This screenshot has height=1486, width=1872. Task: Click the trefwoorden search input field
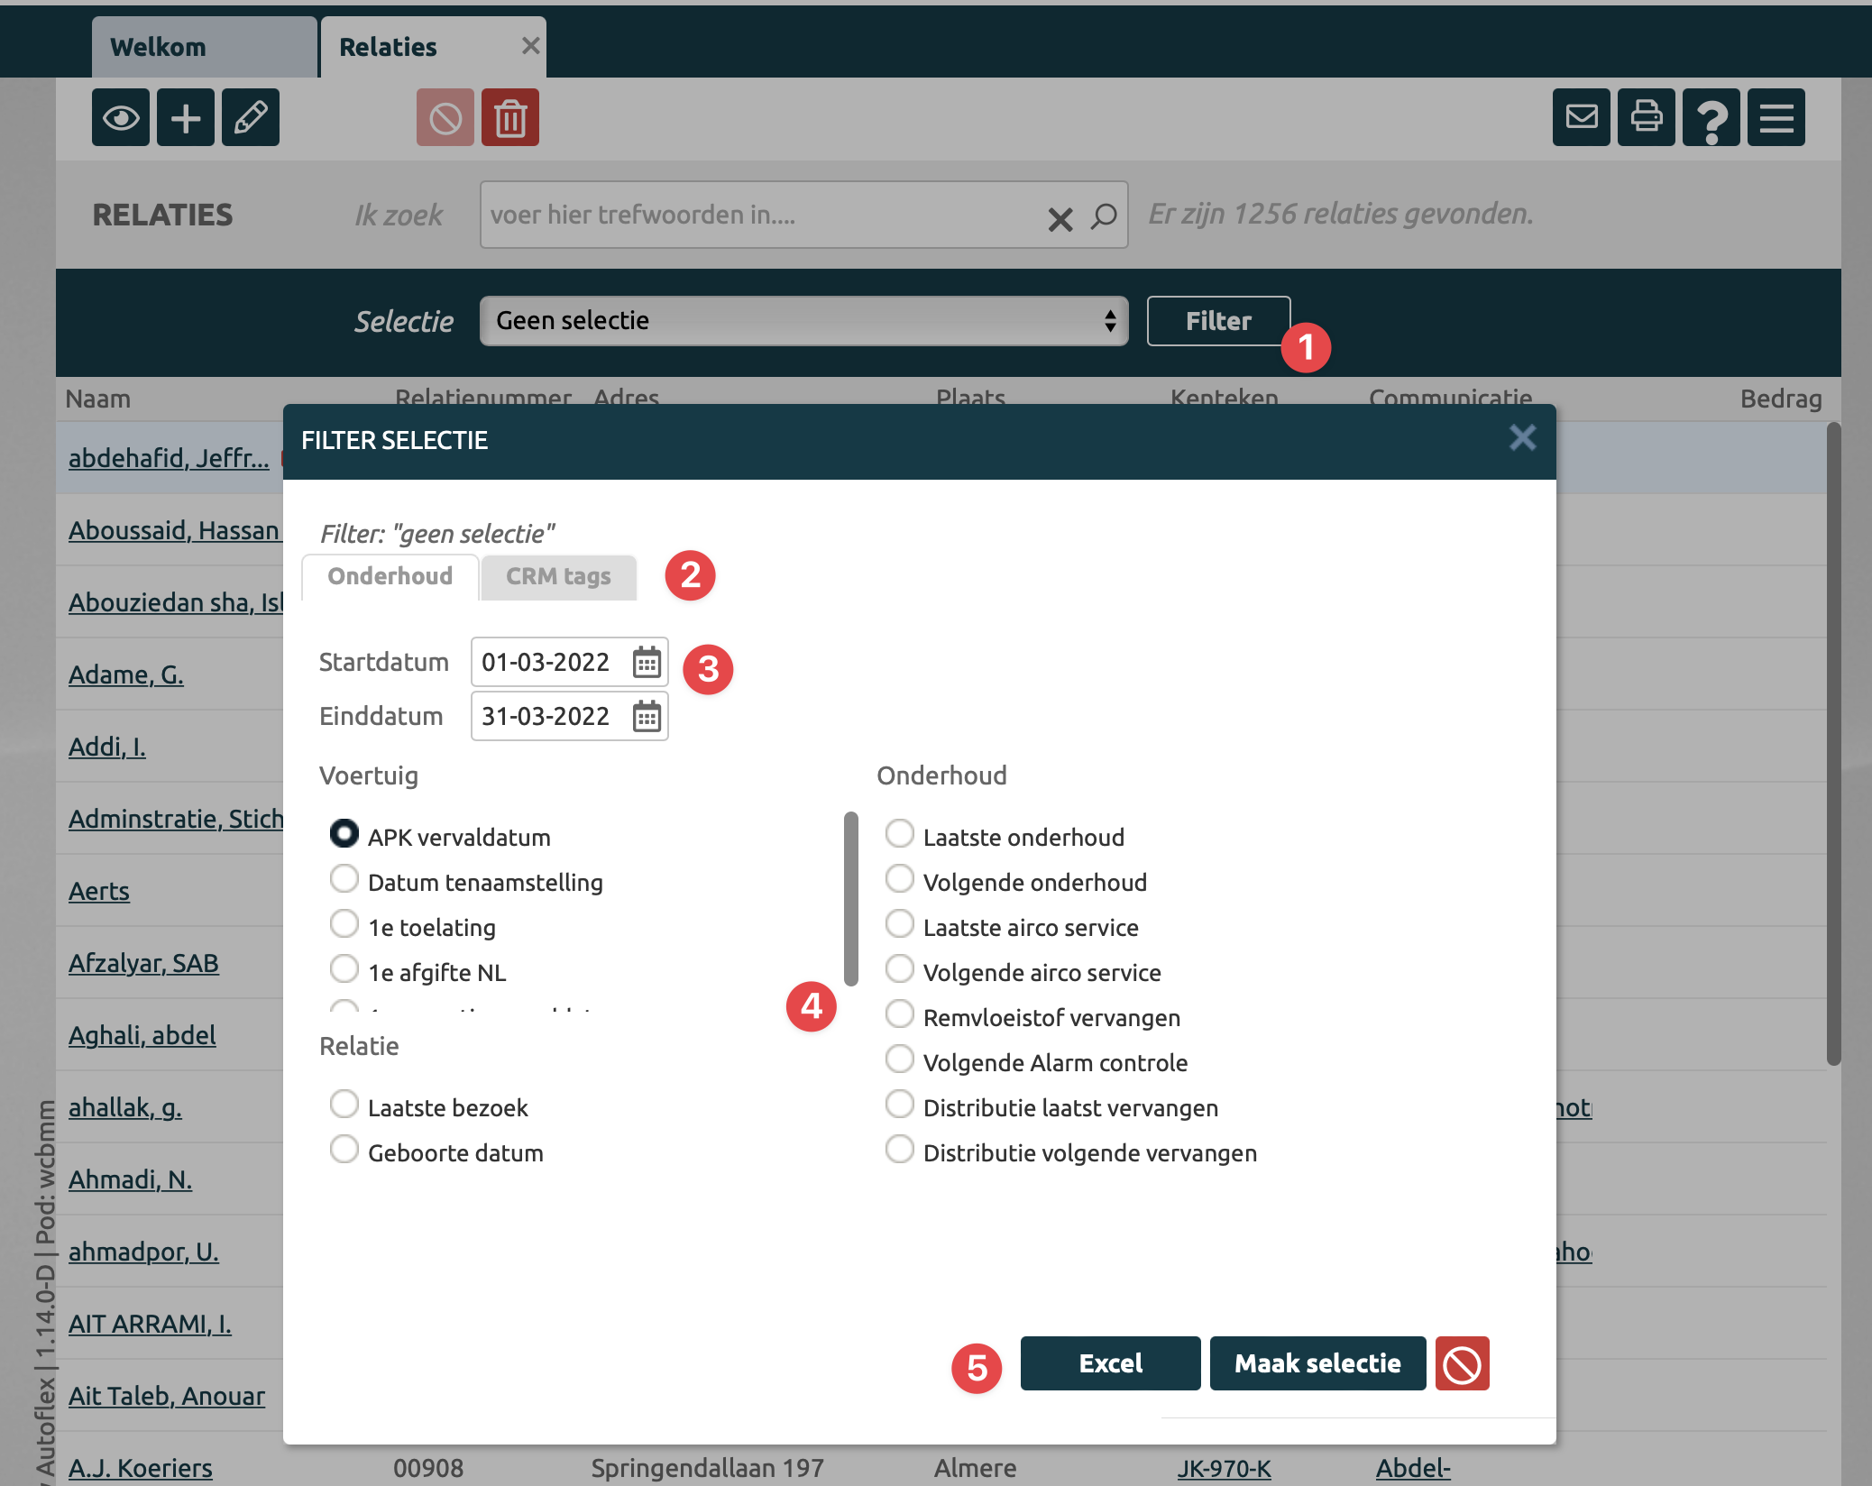(757, 215)
